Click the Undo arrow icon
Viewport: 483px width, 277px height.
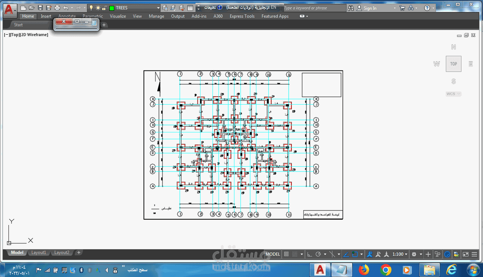(66, 8)
